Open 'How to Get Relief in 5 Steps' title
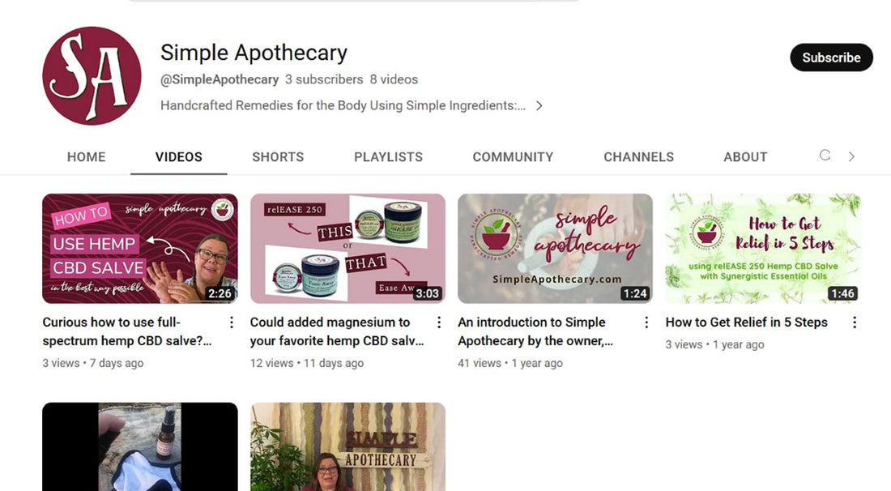Screen dimensions: 891x491 (746, 322)
